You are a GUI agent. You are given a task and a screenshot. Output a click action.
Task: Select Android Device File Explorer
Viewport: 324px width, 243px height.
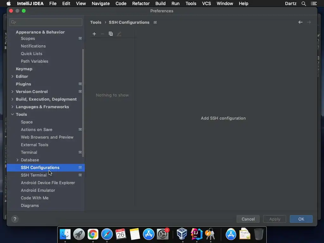tap(48, 183)
